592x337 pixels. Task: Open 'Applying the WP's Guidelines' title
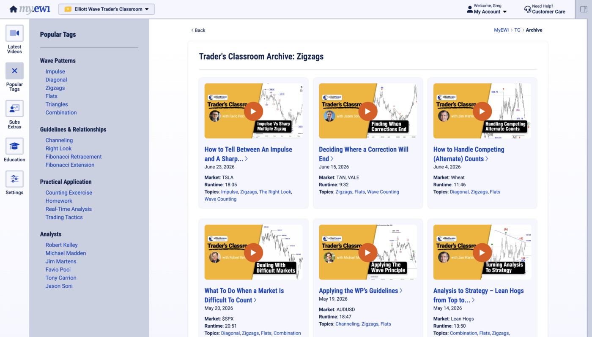(x=361, y=291)
